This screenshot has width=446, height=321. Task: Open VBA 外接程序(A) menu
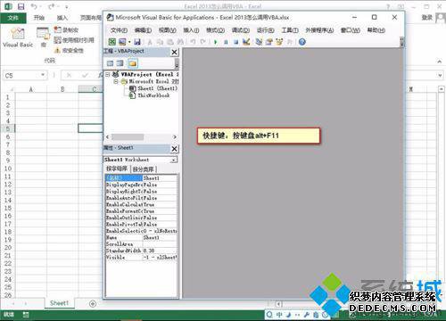[319, 30]
